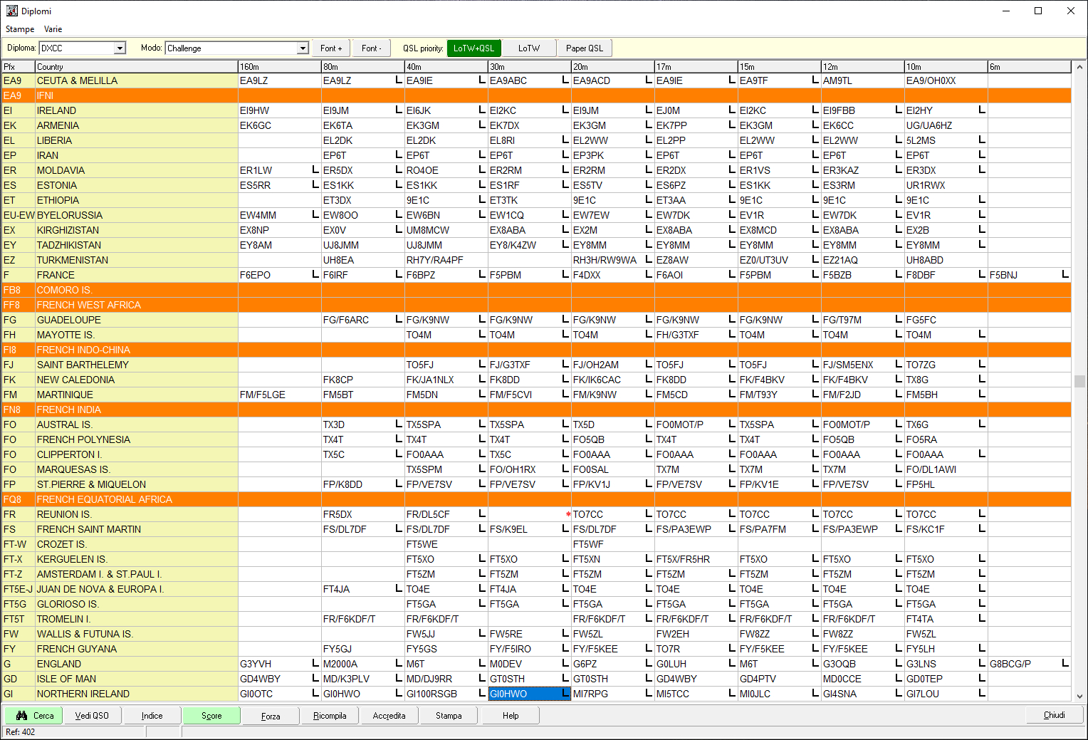Click the EA9/OH0XX cell

coord(946,80)
